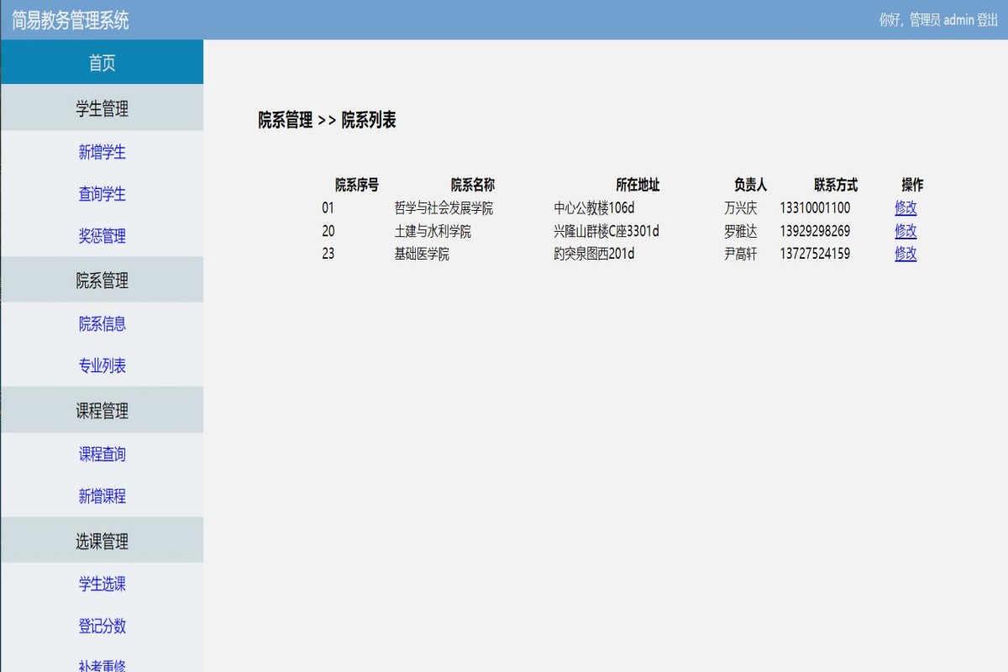Screen dimensions: 1008x672
Task: Navigate to 学生选课 student course selection
Action: coord(102,584)
